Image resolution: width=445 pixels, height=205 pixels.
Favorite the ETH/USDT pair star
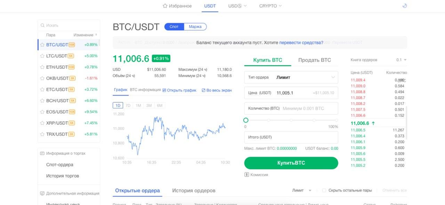(x=43, y=67)
